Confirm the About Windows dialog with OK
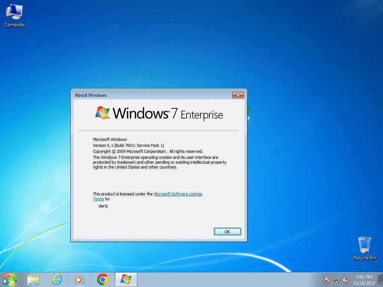The width and height of the screenshot is (383, 287). pos(227,232)
